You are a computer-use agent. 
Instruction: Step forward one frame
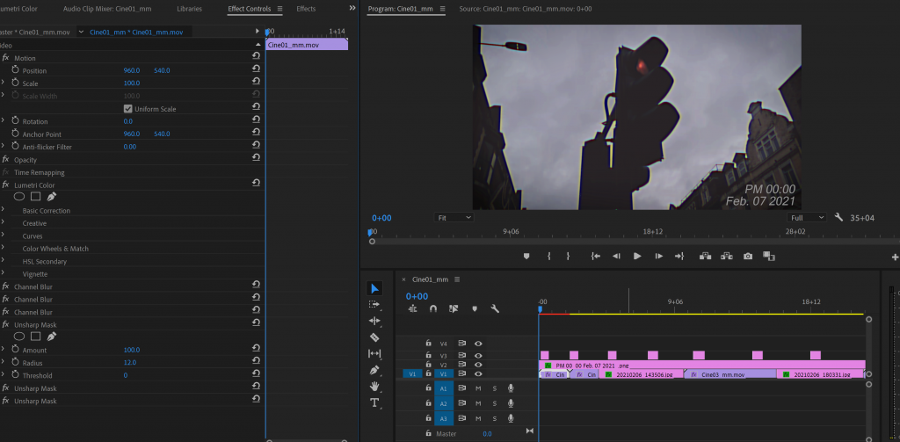click(x=659, y=257)
